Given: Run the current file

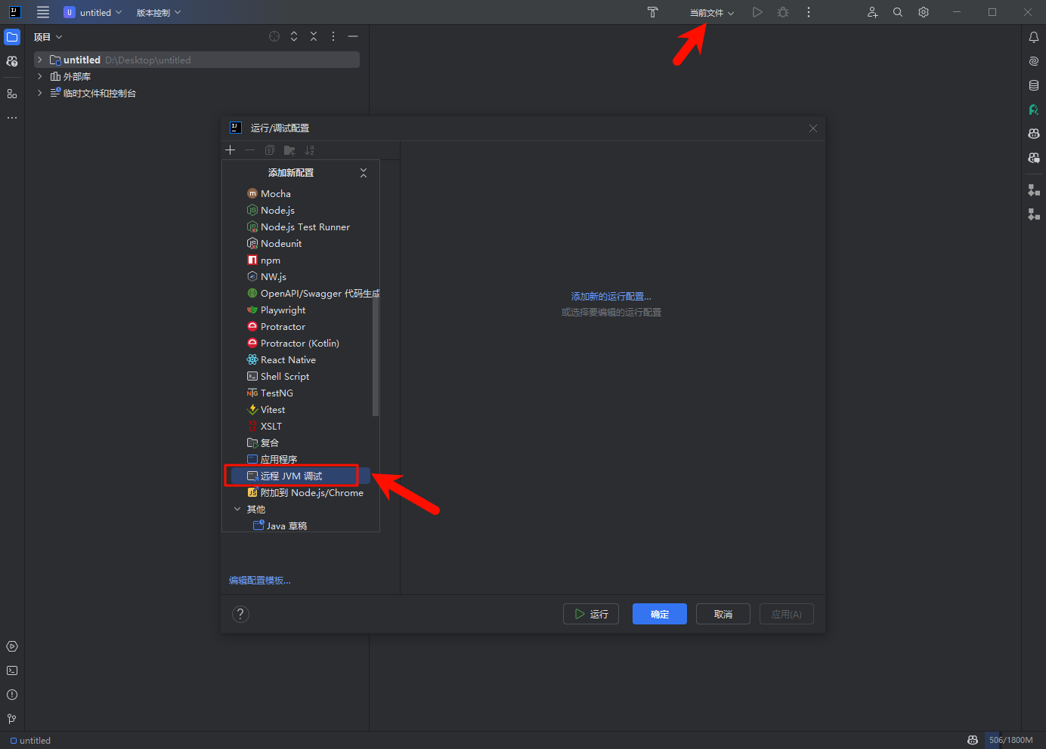Looking at the screenshot, I should (757, 12).
